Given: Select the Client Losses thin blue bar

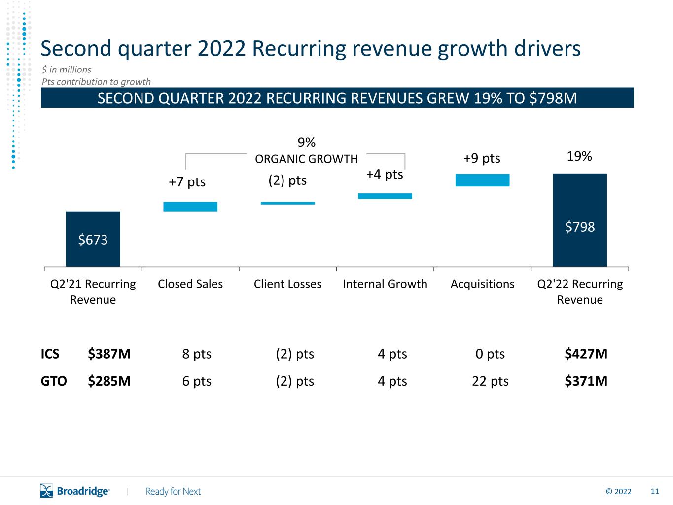Looking at the screenshot, I should tap(288, 203).
